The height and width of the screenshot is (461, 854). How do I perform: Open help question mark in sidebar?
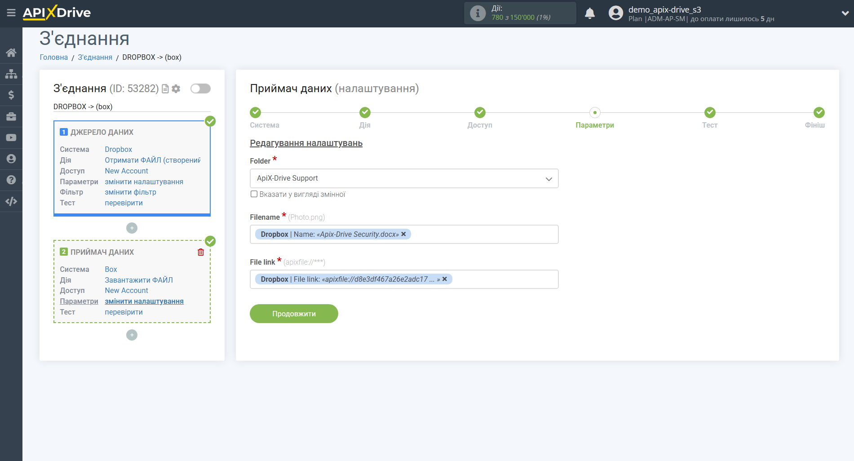(x=11, y=180)
